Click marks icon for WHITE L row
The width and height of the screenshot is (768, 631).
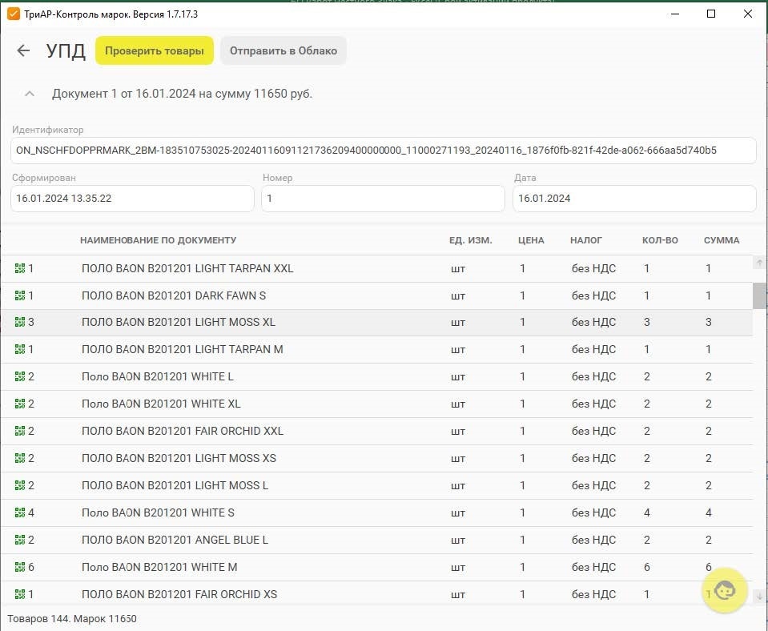tap(19, 376)
